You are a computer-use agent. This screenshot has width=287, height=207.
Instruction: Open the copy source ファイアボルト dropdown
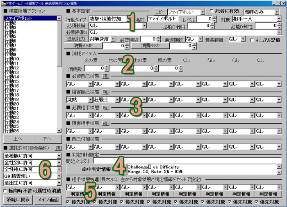pyautogui.click(x=203, y=12)
